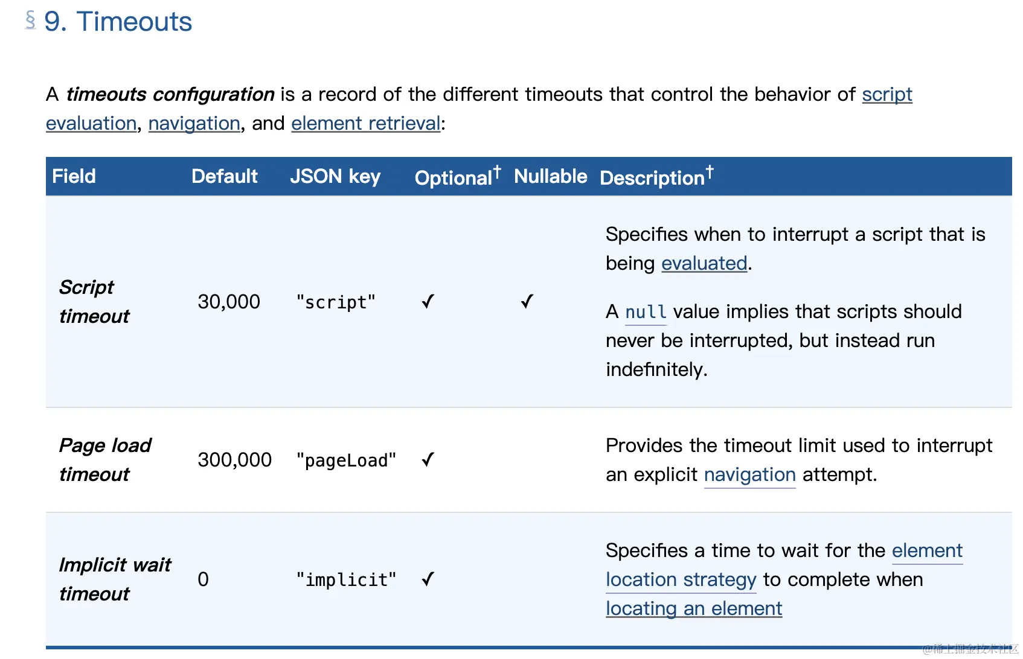Click the Nullable checkmark for Script timeout
The image size is (1023, 659).
coord(527,302)
